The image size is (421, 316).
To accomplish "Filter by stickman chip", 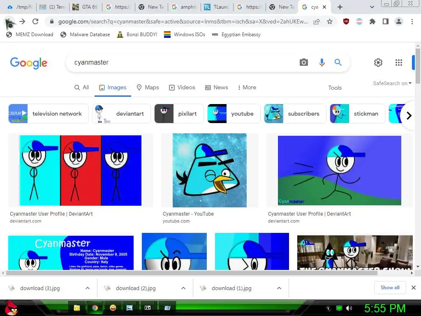I will (x=357, y=114).
